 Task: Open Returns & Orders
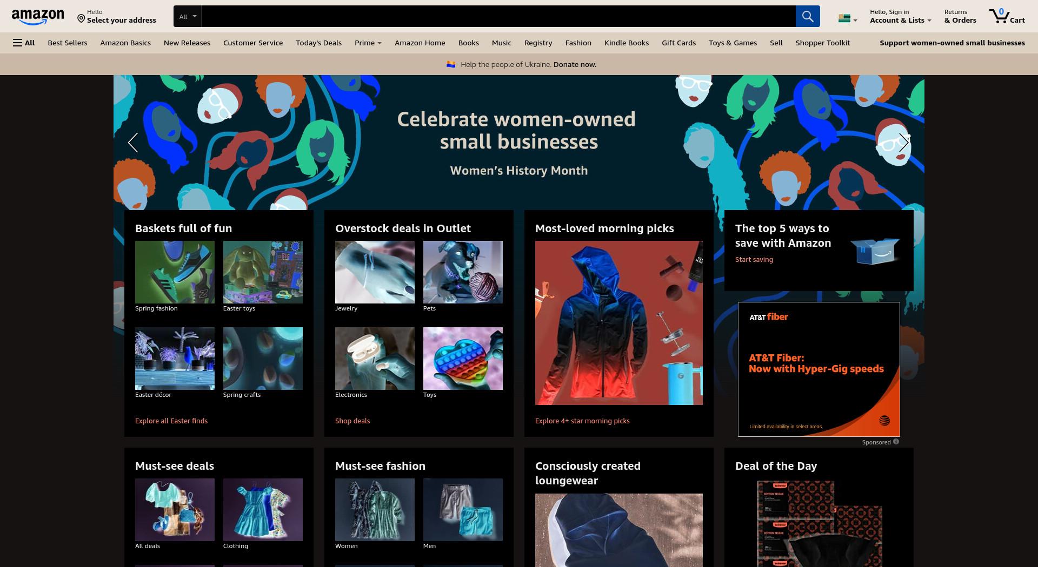pyautogui.click(x=960, y=16)
